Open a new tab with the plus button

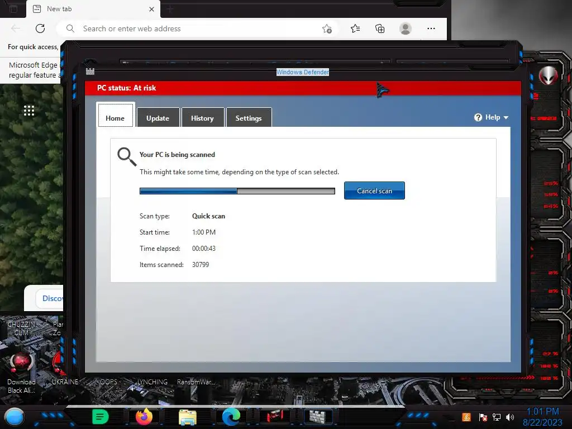click(x=170, y=9)
